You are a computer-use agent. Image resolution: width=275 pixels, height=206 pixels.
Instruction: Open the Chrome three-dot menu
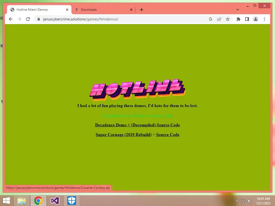pyautogui.click(x=264, y=19)
